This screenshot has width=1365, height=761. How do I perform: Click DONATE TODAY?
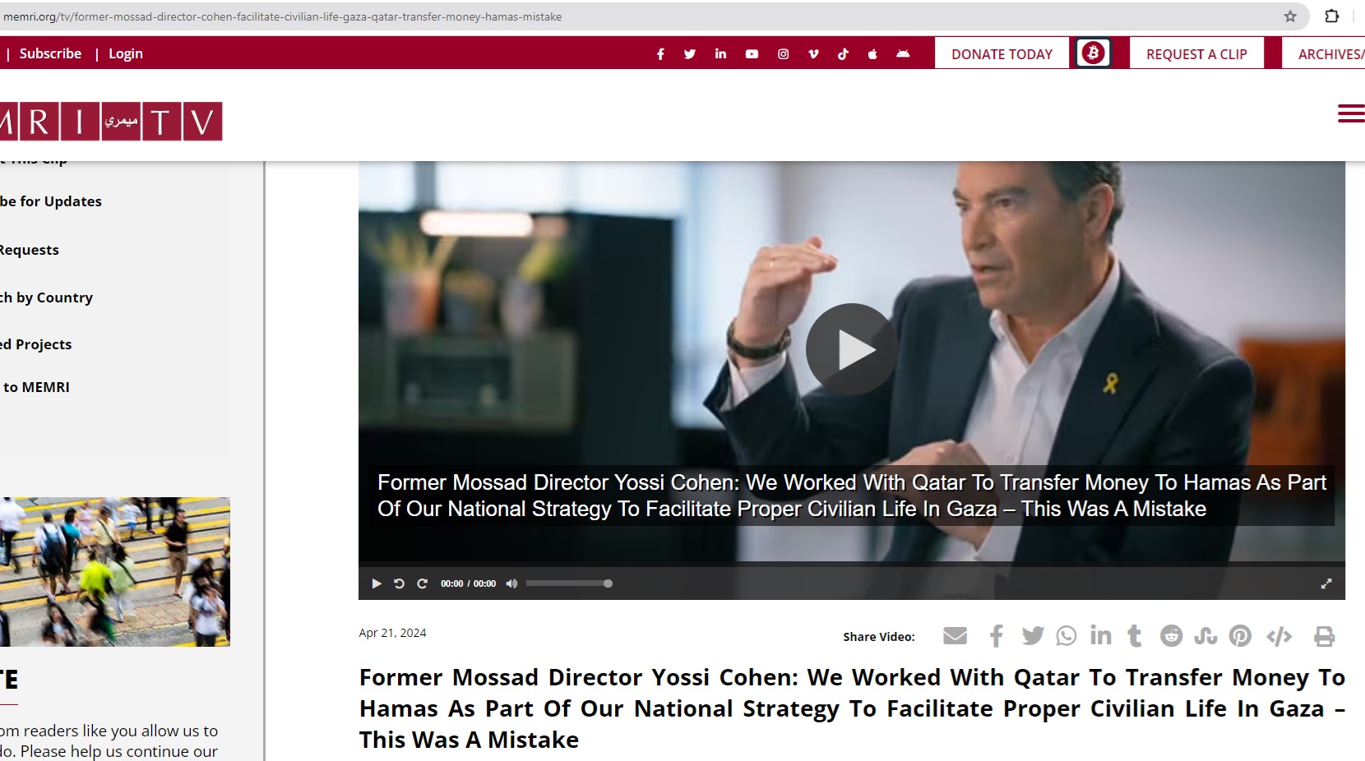point(1002,54)
